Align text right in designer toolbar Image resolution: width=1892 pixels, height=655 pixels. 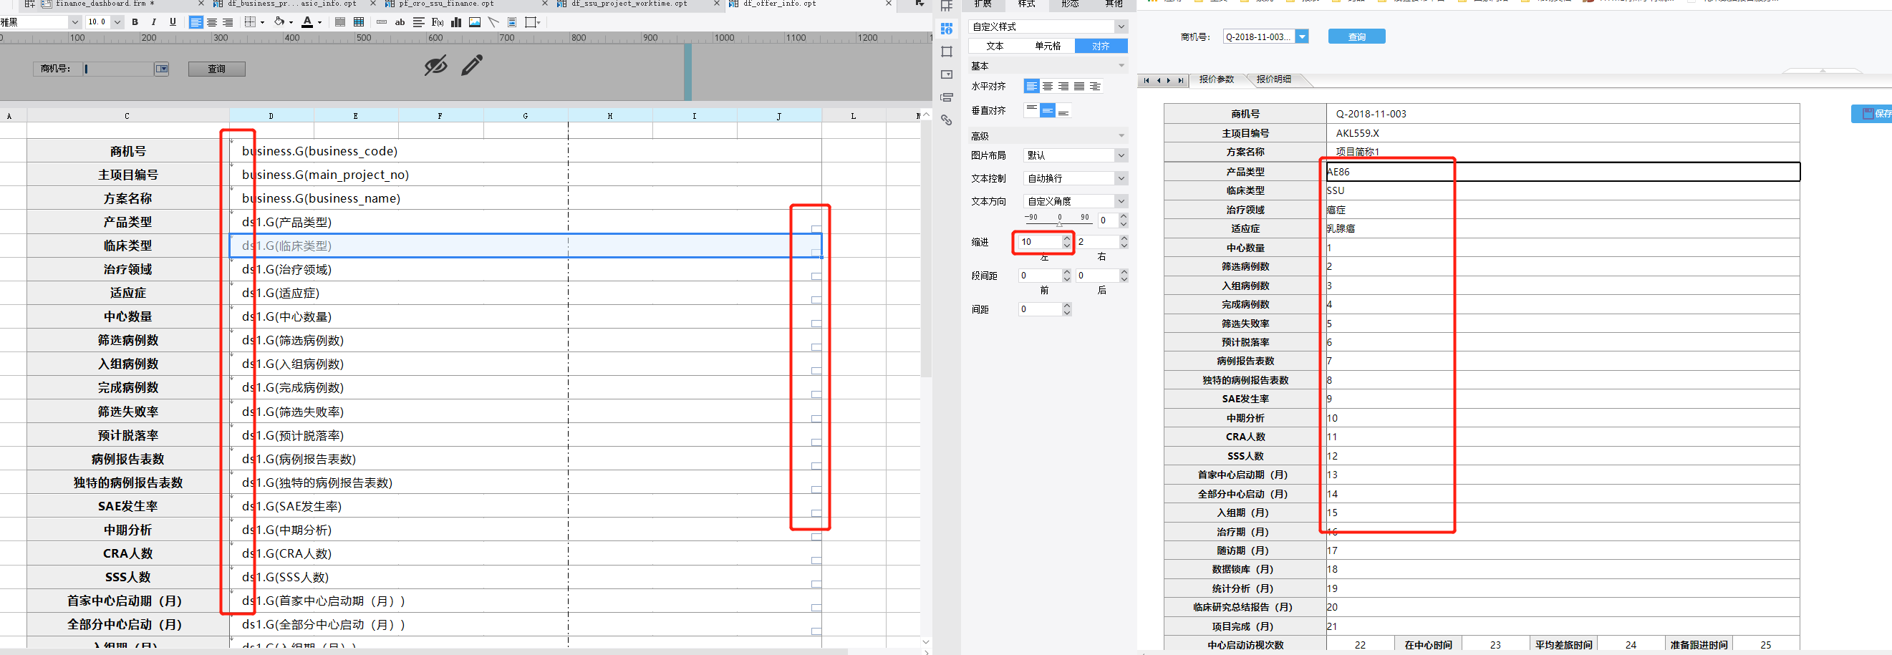tap(228, 22)
